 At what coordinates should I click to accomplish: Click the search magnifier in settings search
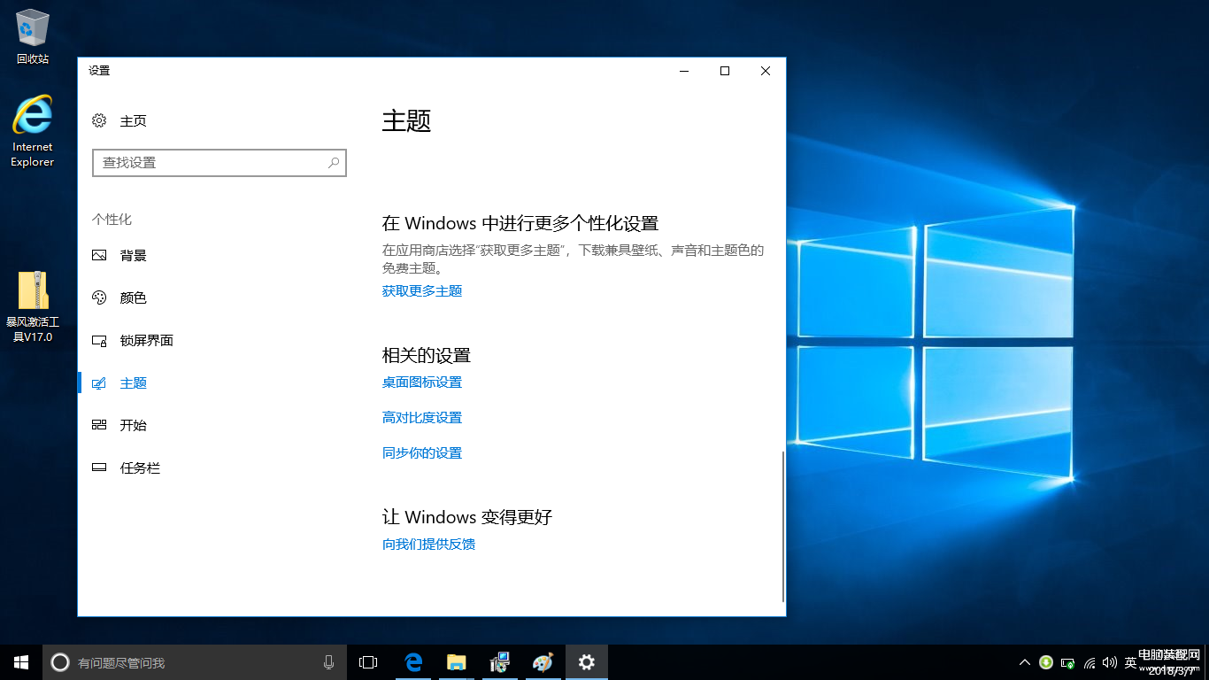(334, 163)
